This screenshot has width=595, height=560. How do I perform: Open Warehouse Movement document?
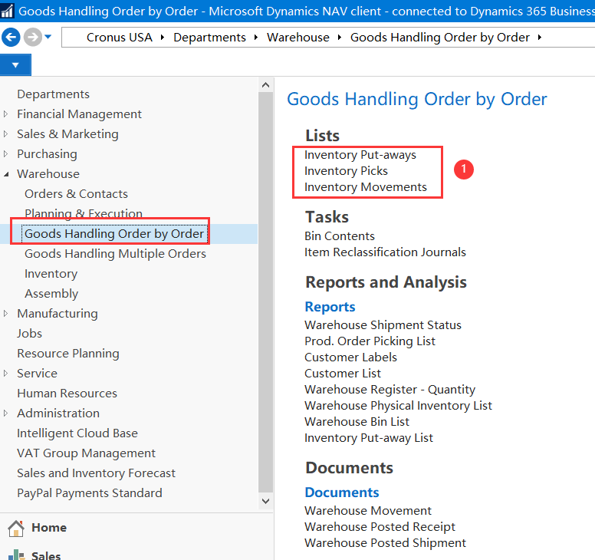coord(368,511)
